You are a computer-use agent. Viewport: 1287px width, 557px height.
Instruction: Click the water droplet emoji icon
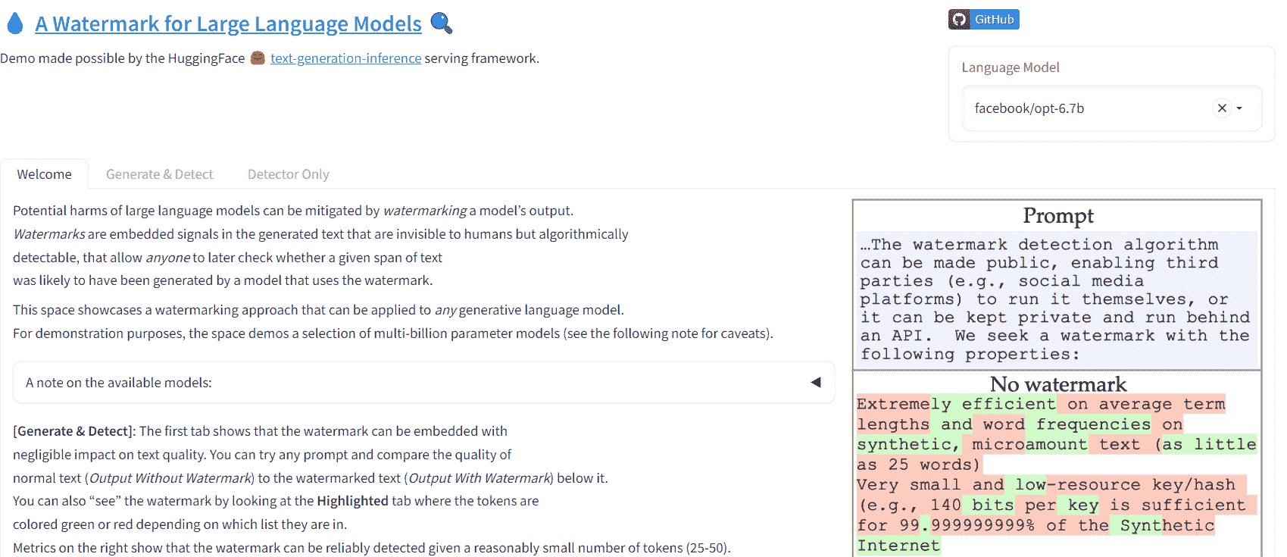pyautogui.click(x=15, y=23)
